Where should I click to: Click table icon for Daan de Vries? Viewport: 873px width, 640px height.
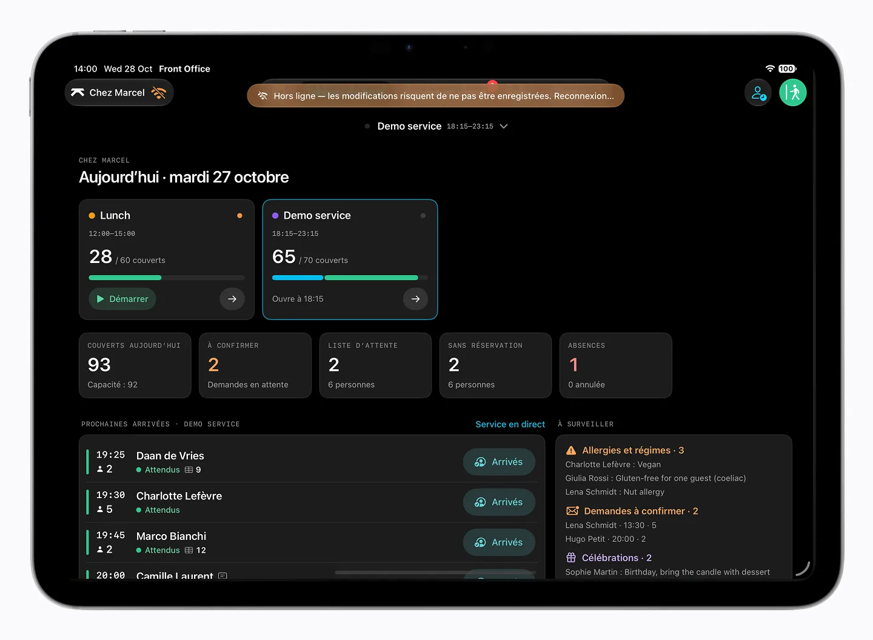coord(189,470)
